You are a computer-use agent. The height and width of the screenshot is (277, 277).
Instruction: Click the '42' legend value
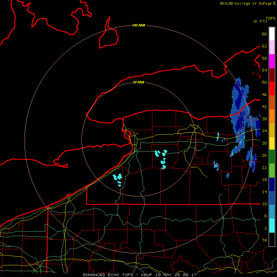click(264, 107)
